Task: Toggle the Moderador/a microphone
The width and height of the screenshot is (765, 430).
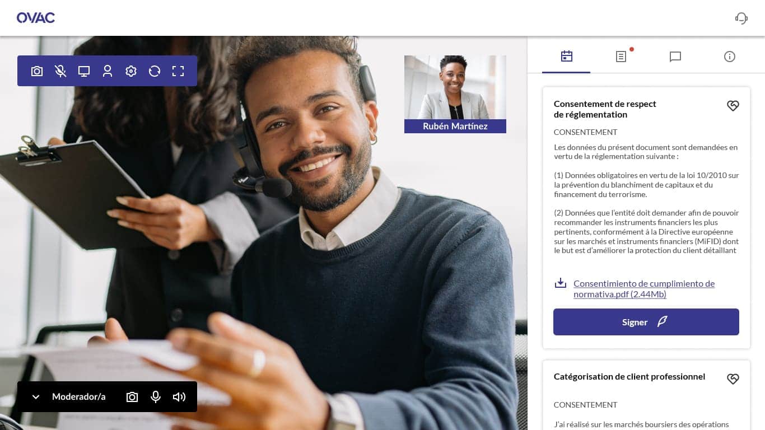Action: (x=156, y=397)
